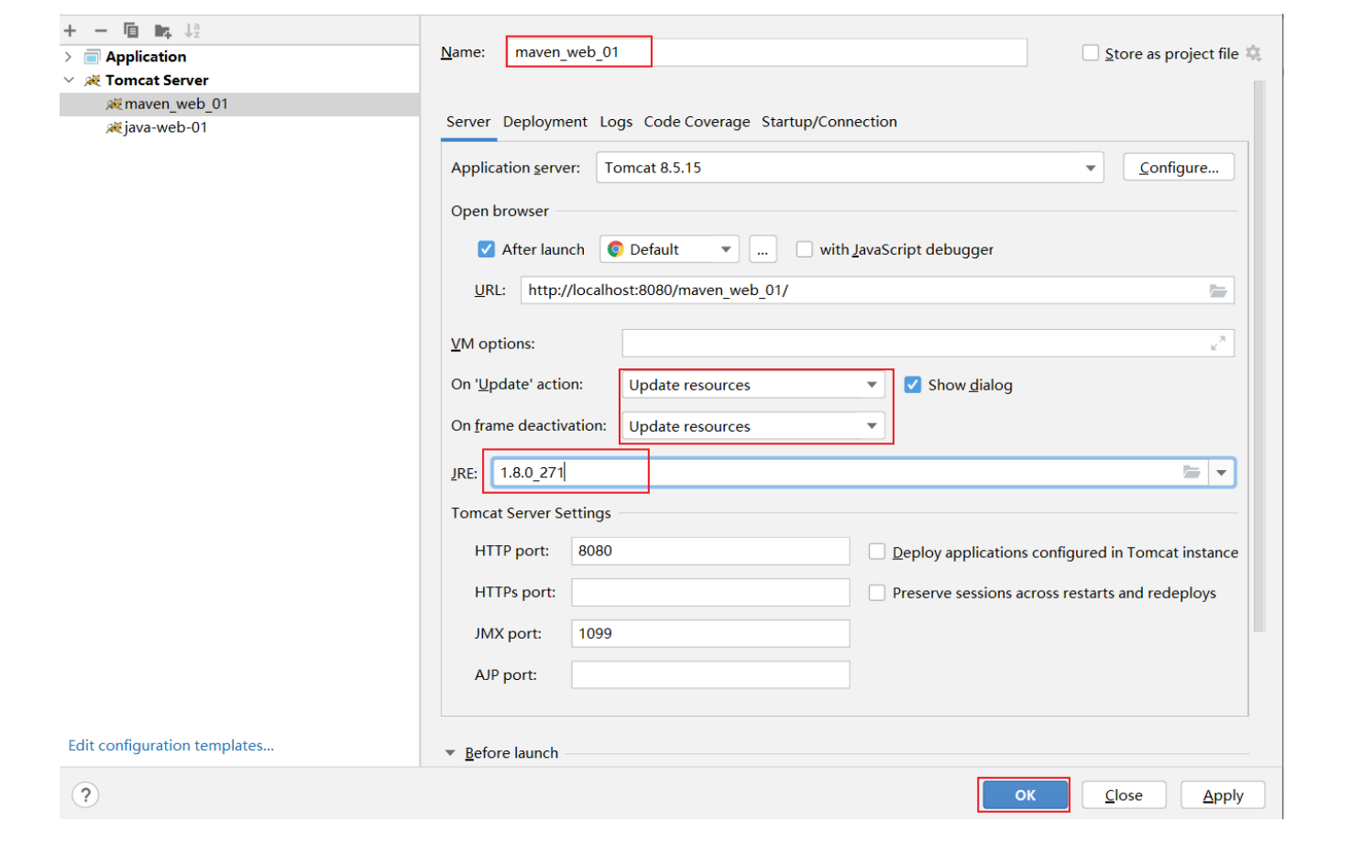Copy the selected configuration
The height and width of the screenshot is (843, 1362).
coord(131,30)
